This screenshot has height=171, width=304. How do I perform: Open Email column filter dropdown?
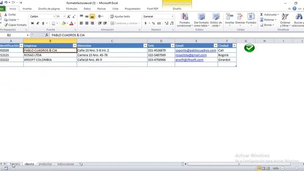click(x=215, y=46)
